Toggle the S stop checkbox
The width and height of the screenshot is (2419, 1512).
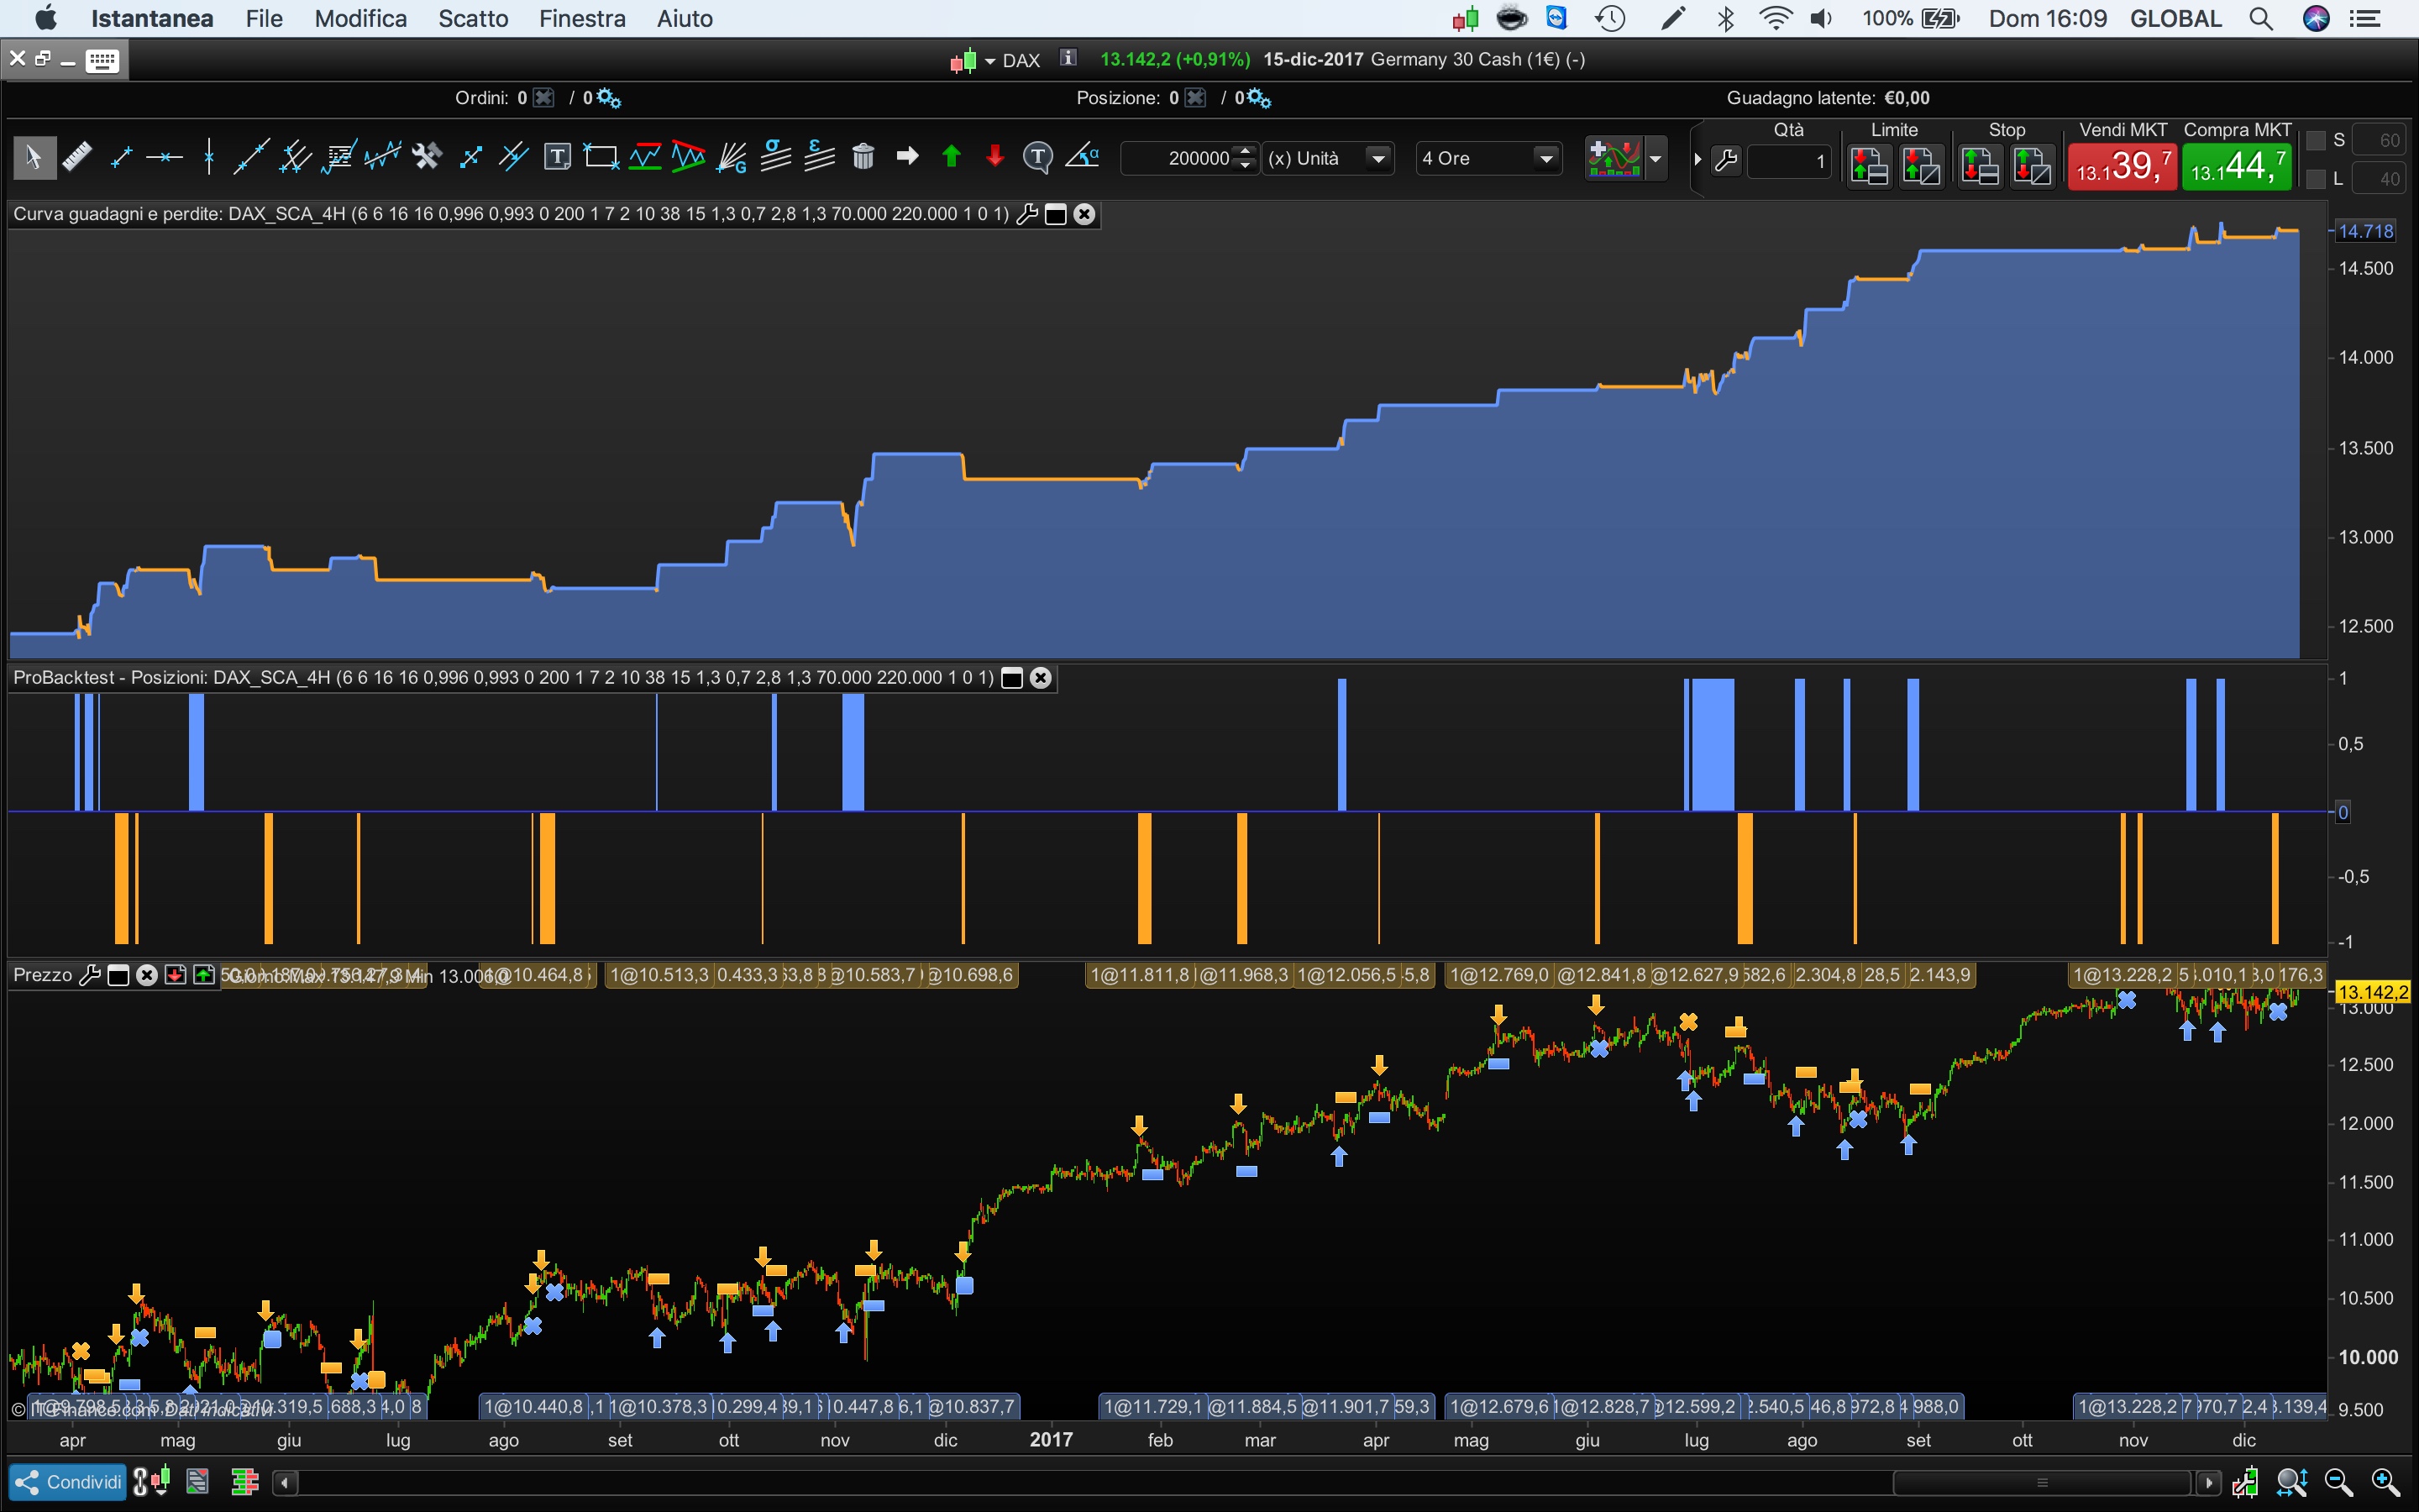pyautogui.click(x=2316, y=140)
